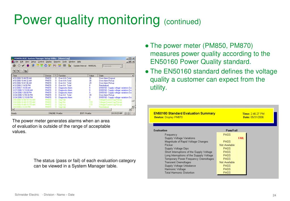The image size is (290, 201).
Task: Click the Value column header
Action: click(93, 76)
